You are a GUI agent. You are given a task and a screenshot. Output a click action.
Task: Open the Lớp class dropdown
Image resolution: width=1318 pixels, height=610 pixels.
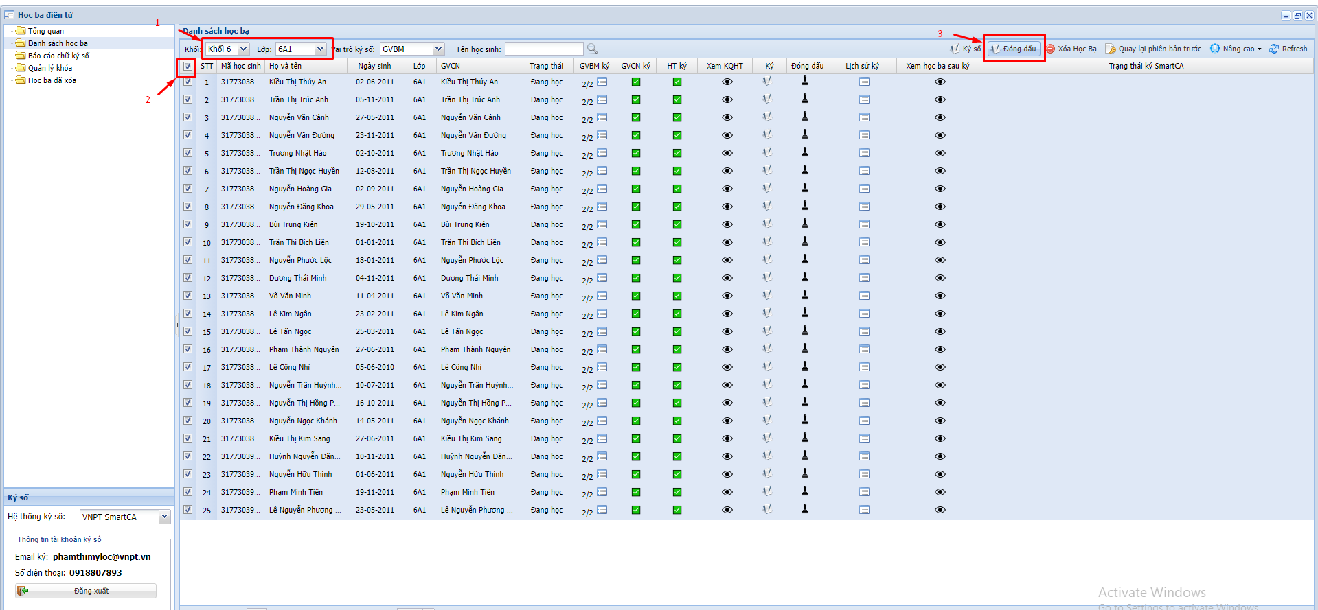[x=320, y=49]
